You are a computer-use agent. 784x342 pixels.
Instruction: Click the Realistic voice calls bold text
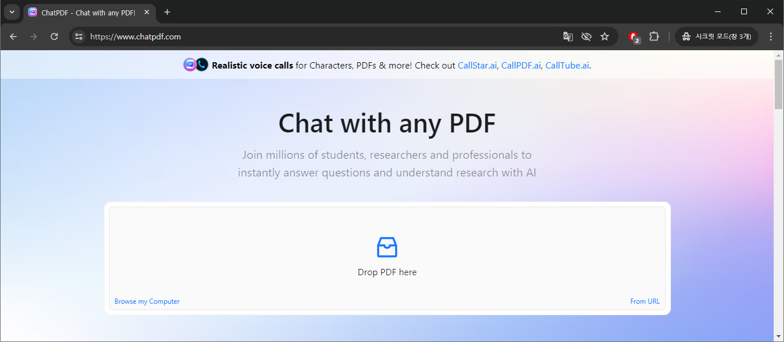tap(252, 66)
